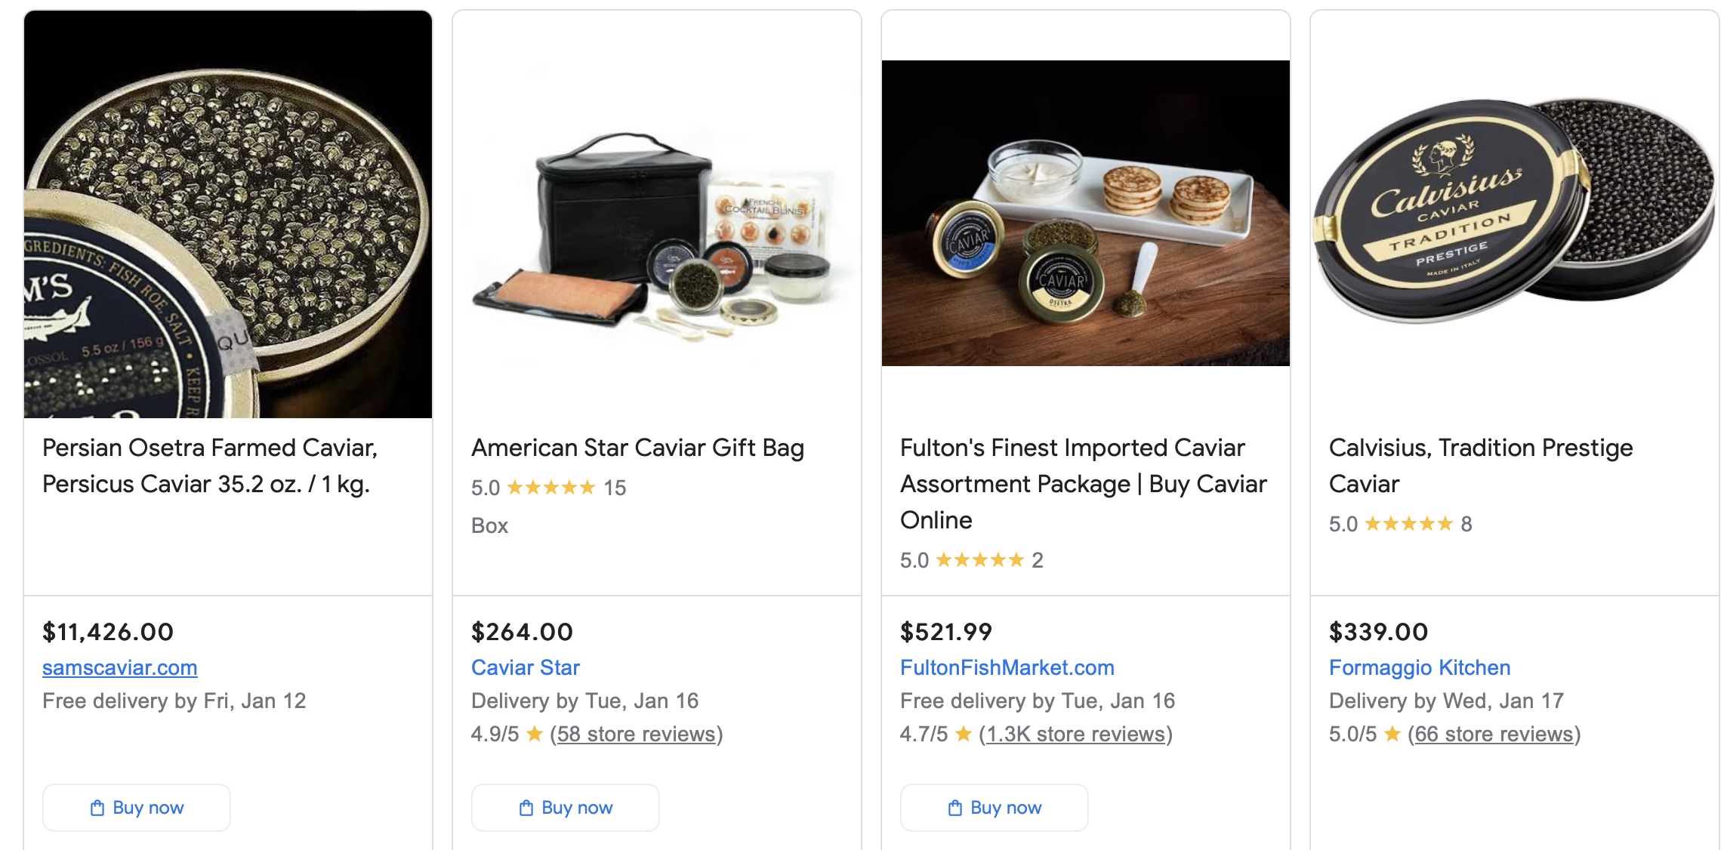Open the 58 store reviews link
Viewport: 1727px width, 850px height.
pyautogui.click(x=636, y=735)
